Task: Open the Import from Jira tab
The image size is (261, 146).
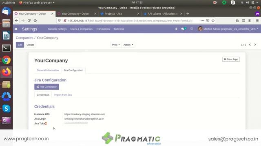Action: (x=63, y=94)
